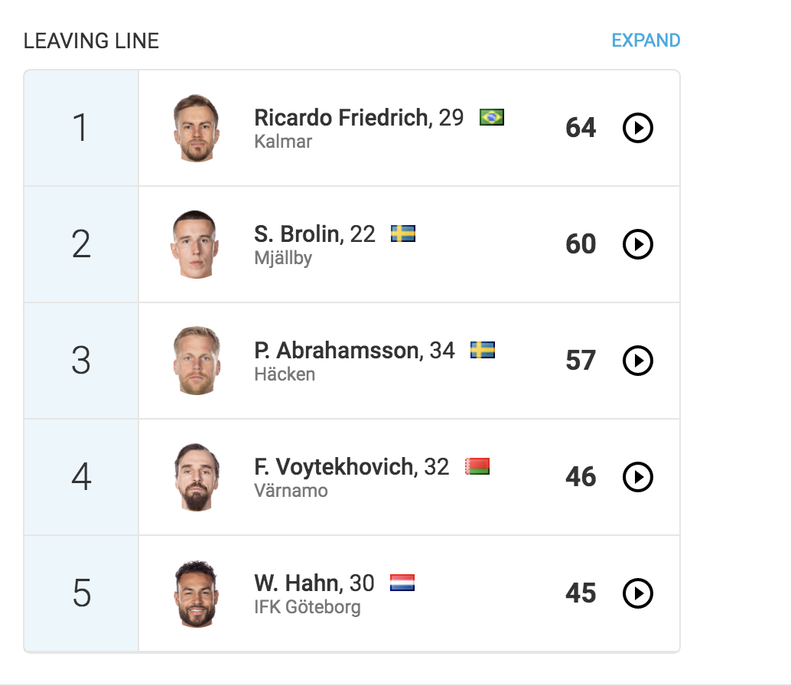Click the Sweden flag beside S. Brolin
Viewport: 791px width, 686px height.
(x=403, y=234)
